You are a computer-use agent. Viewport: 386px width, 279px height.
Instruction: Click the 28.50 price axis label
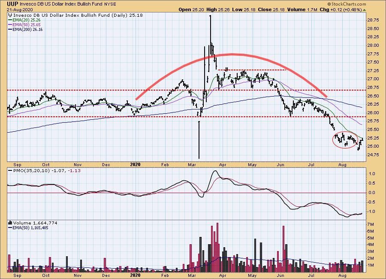point(373,29)
